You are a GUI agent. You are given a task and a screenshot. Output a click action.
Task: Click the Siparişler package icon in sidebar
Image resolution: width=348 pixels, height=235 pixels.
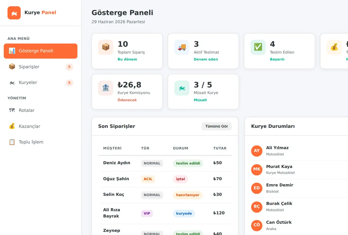pyautogui.click(x=12, y=67)
